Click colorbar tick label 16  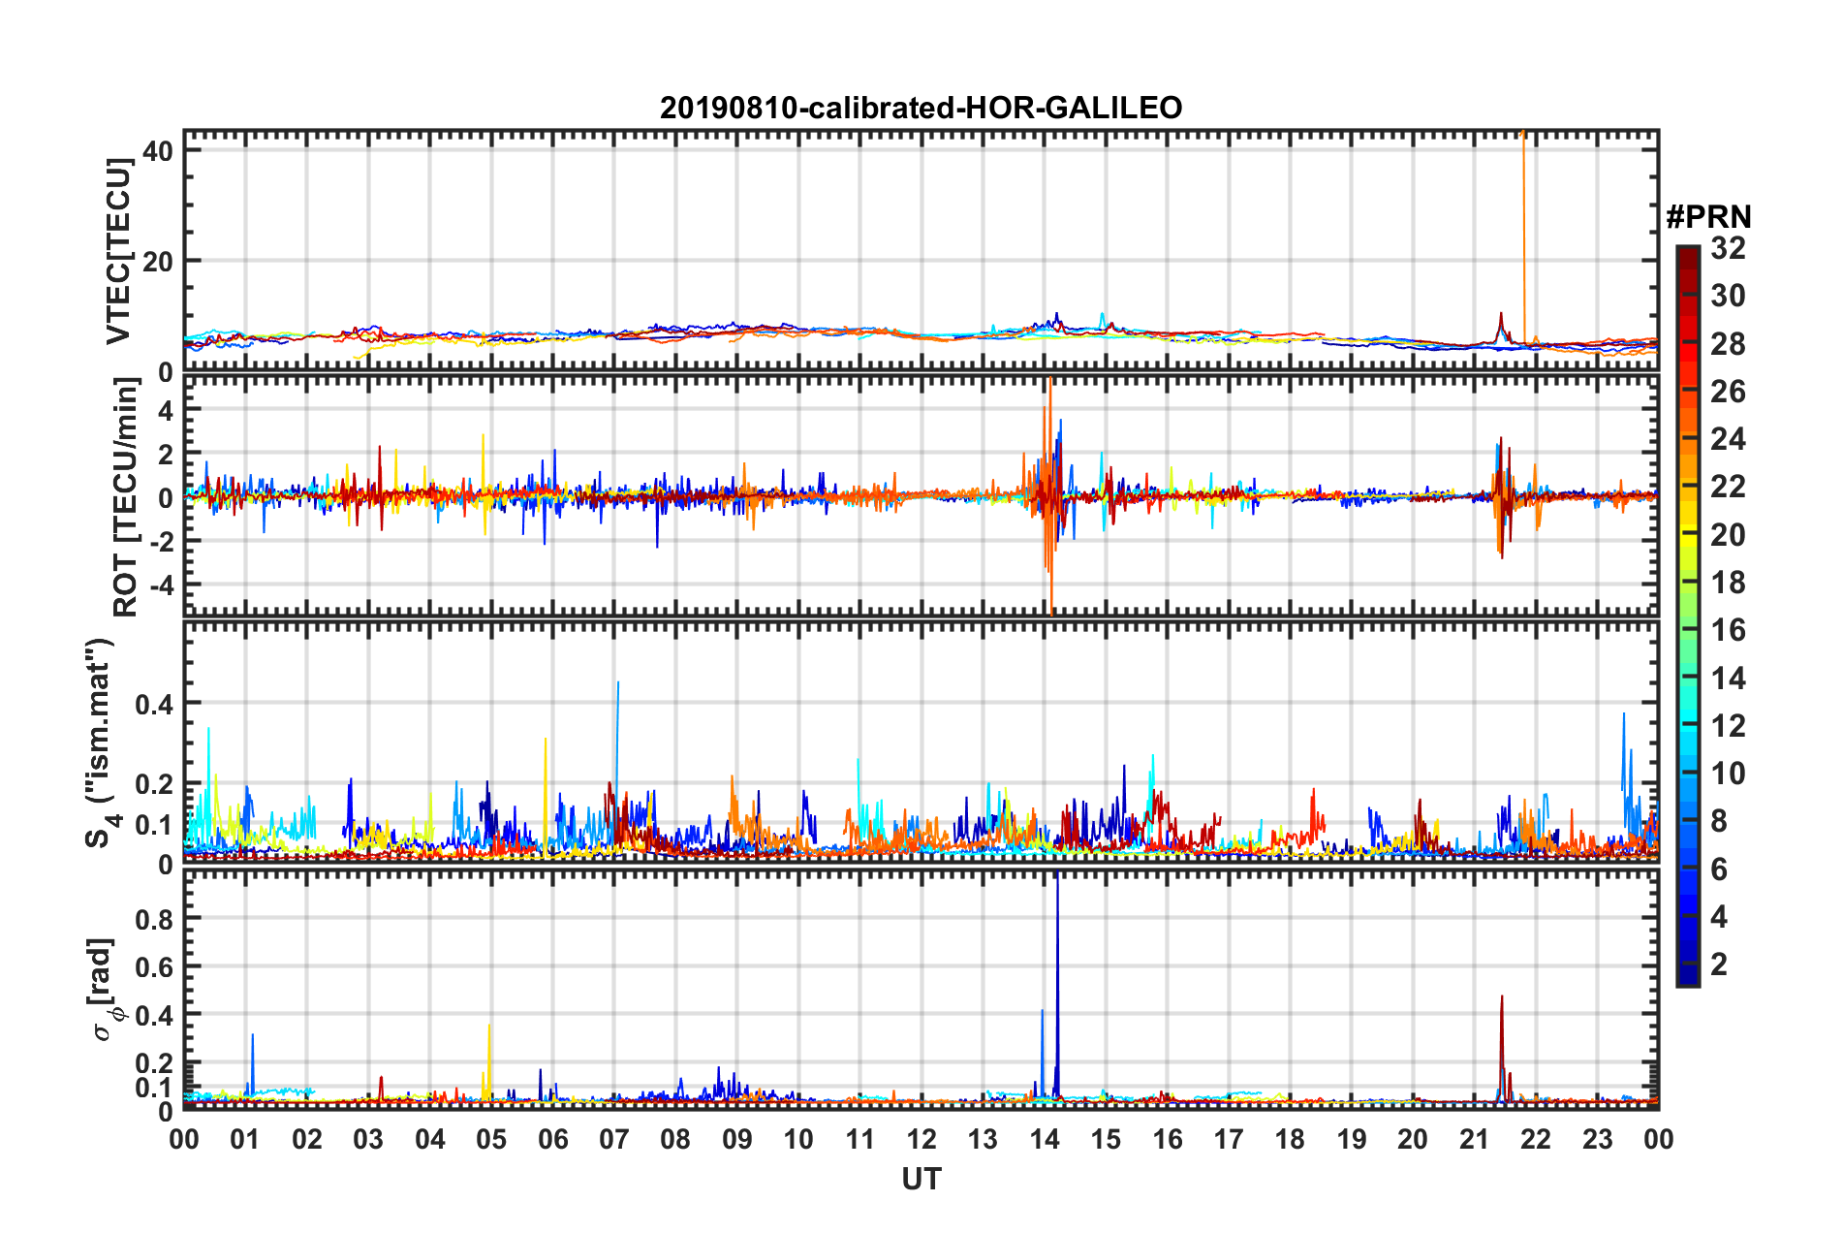click(1728, 630)
